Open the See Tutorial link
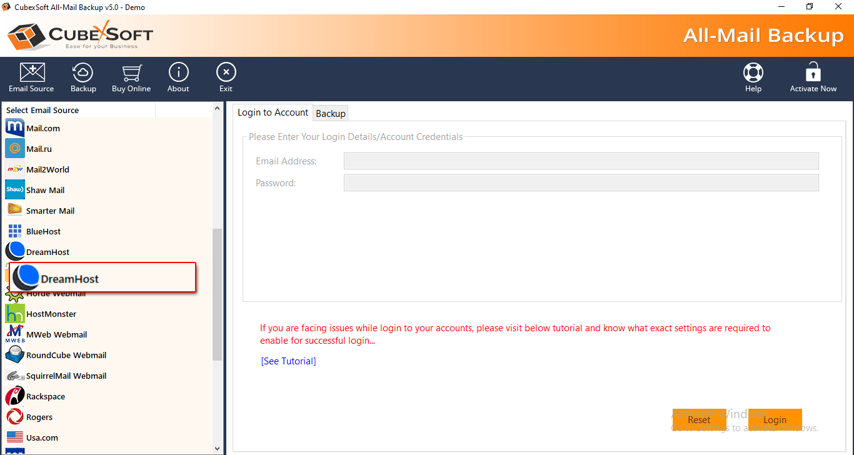This screenshot has width=854, height=455. [x=288, y=361]
